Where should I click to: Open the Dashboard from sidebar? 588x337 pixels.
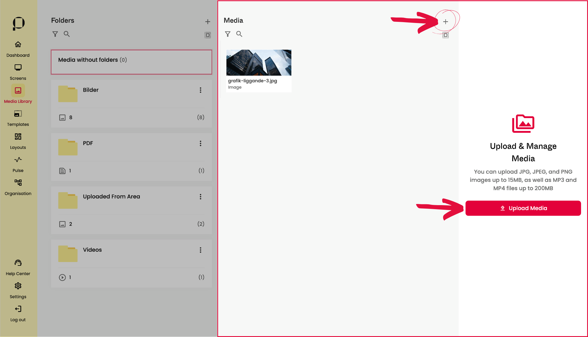coord(18,49)
